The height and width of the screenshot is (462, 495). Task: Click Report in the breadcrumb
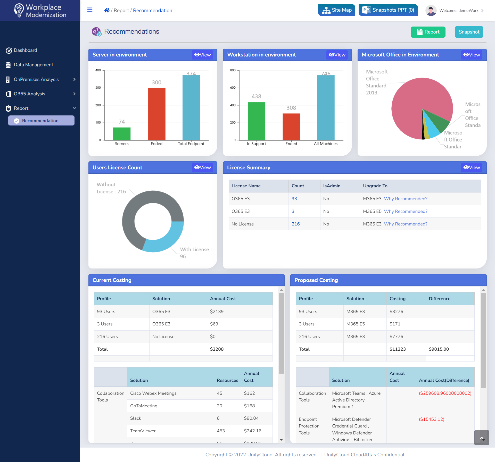[121, 10]
